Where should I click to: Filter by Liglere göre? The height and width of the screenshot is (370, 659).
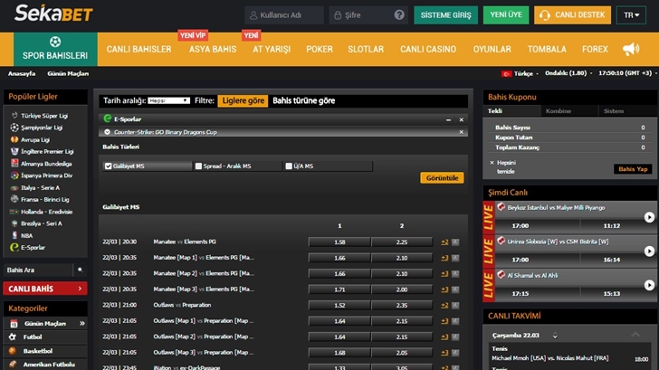(243, 100)
